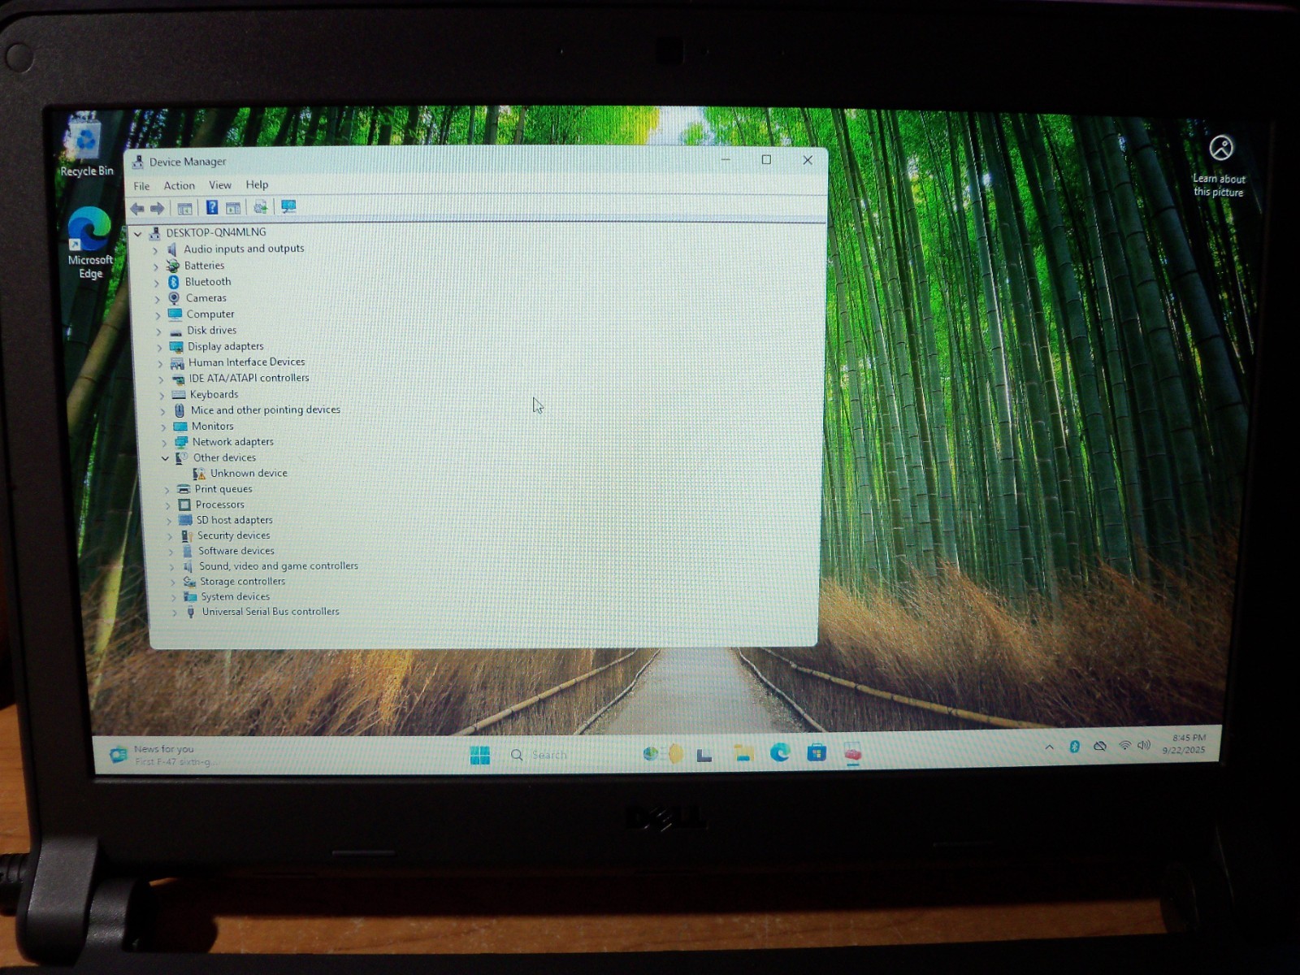Select Universal Serial Bus controllers
The width and height of the screenshot is (1300, 975).
click(270, 612)
